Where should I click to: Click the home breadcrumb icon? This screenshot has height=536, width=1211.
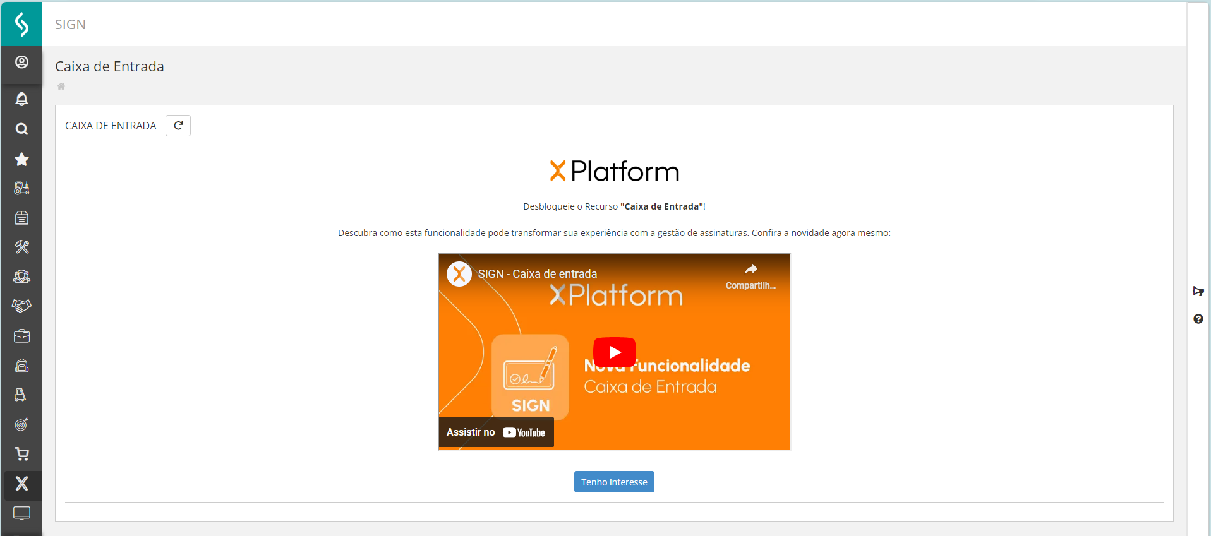[61, 86]
